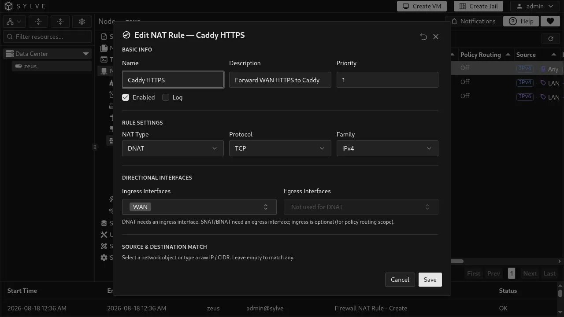Click the document icon in node sidebar
Screen dimensions: 564x317
point(104,37)
